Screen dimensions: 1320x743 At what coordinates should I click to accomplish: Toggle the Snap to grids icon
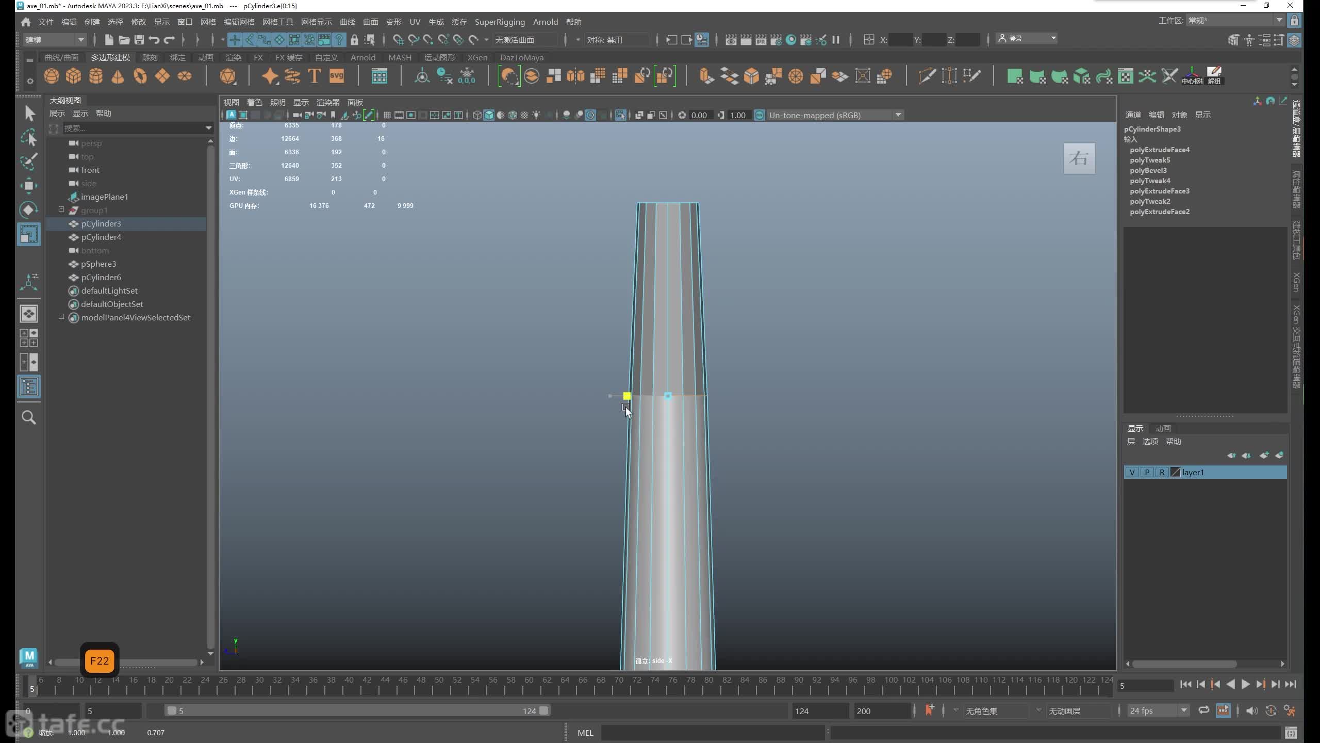[398, 40]
